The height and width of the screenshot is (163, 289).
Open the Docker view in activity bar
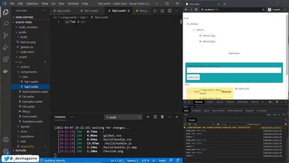pos(5,71)
